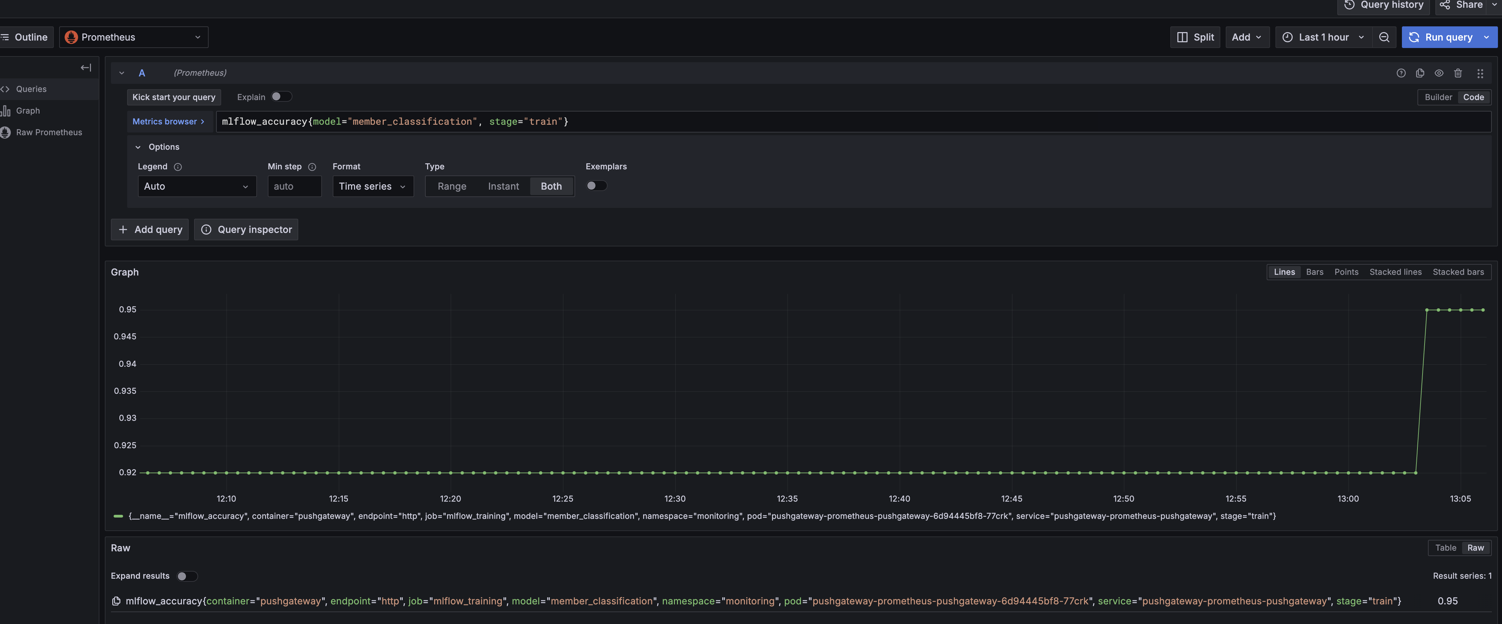Switch results view to Raw
1502x624 pixels.
click(x=1475, y=548)
